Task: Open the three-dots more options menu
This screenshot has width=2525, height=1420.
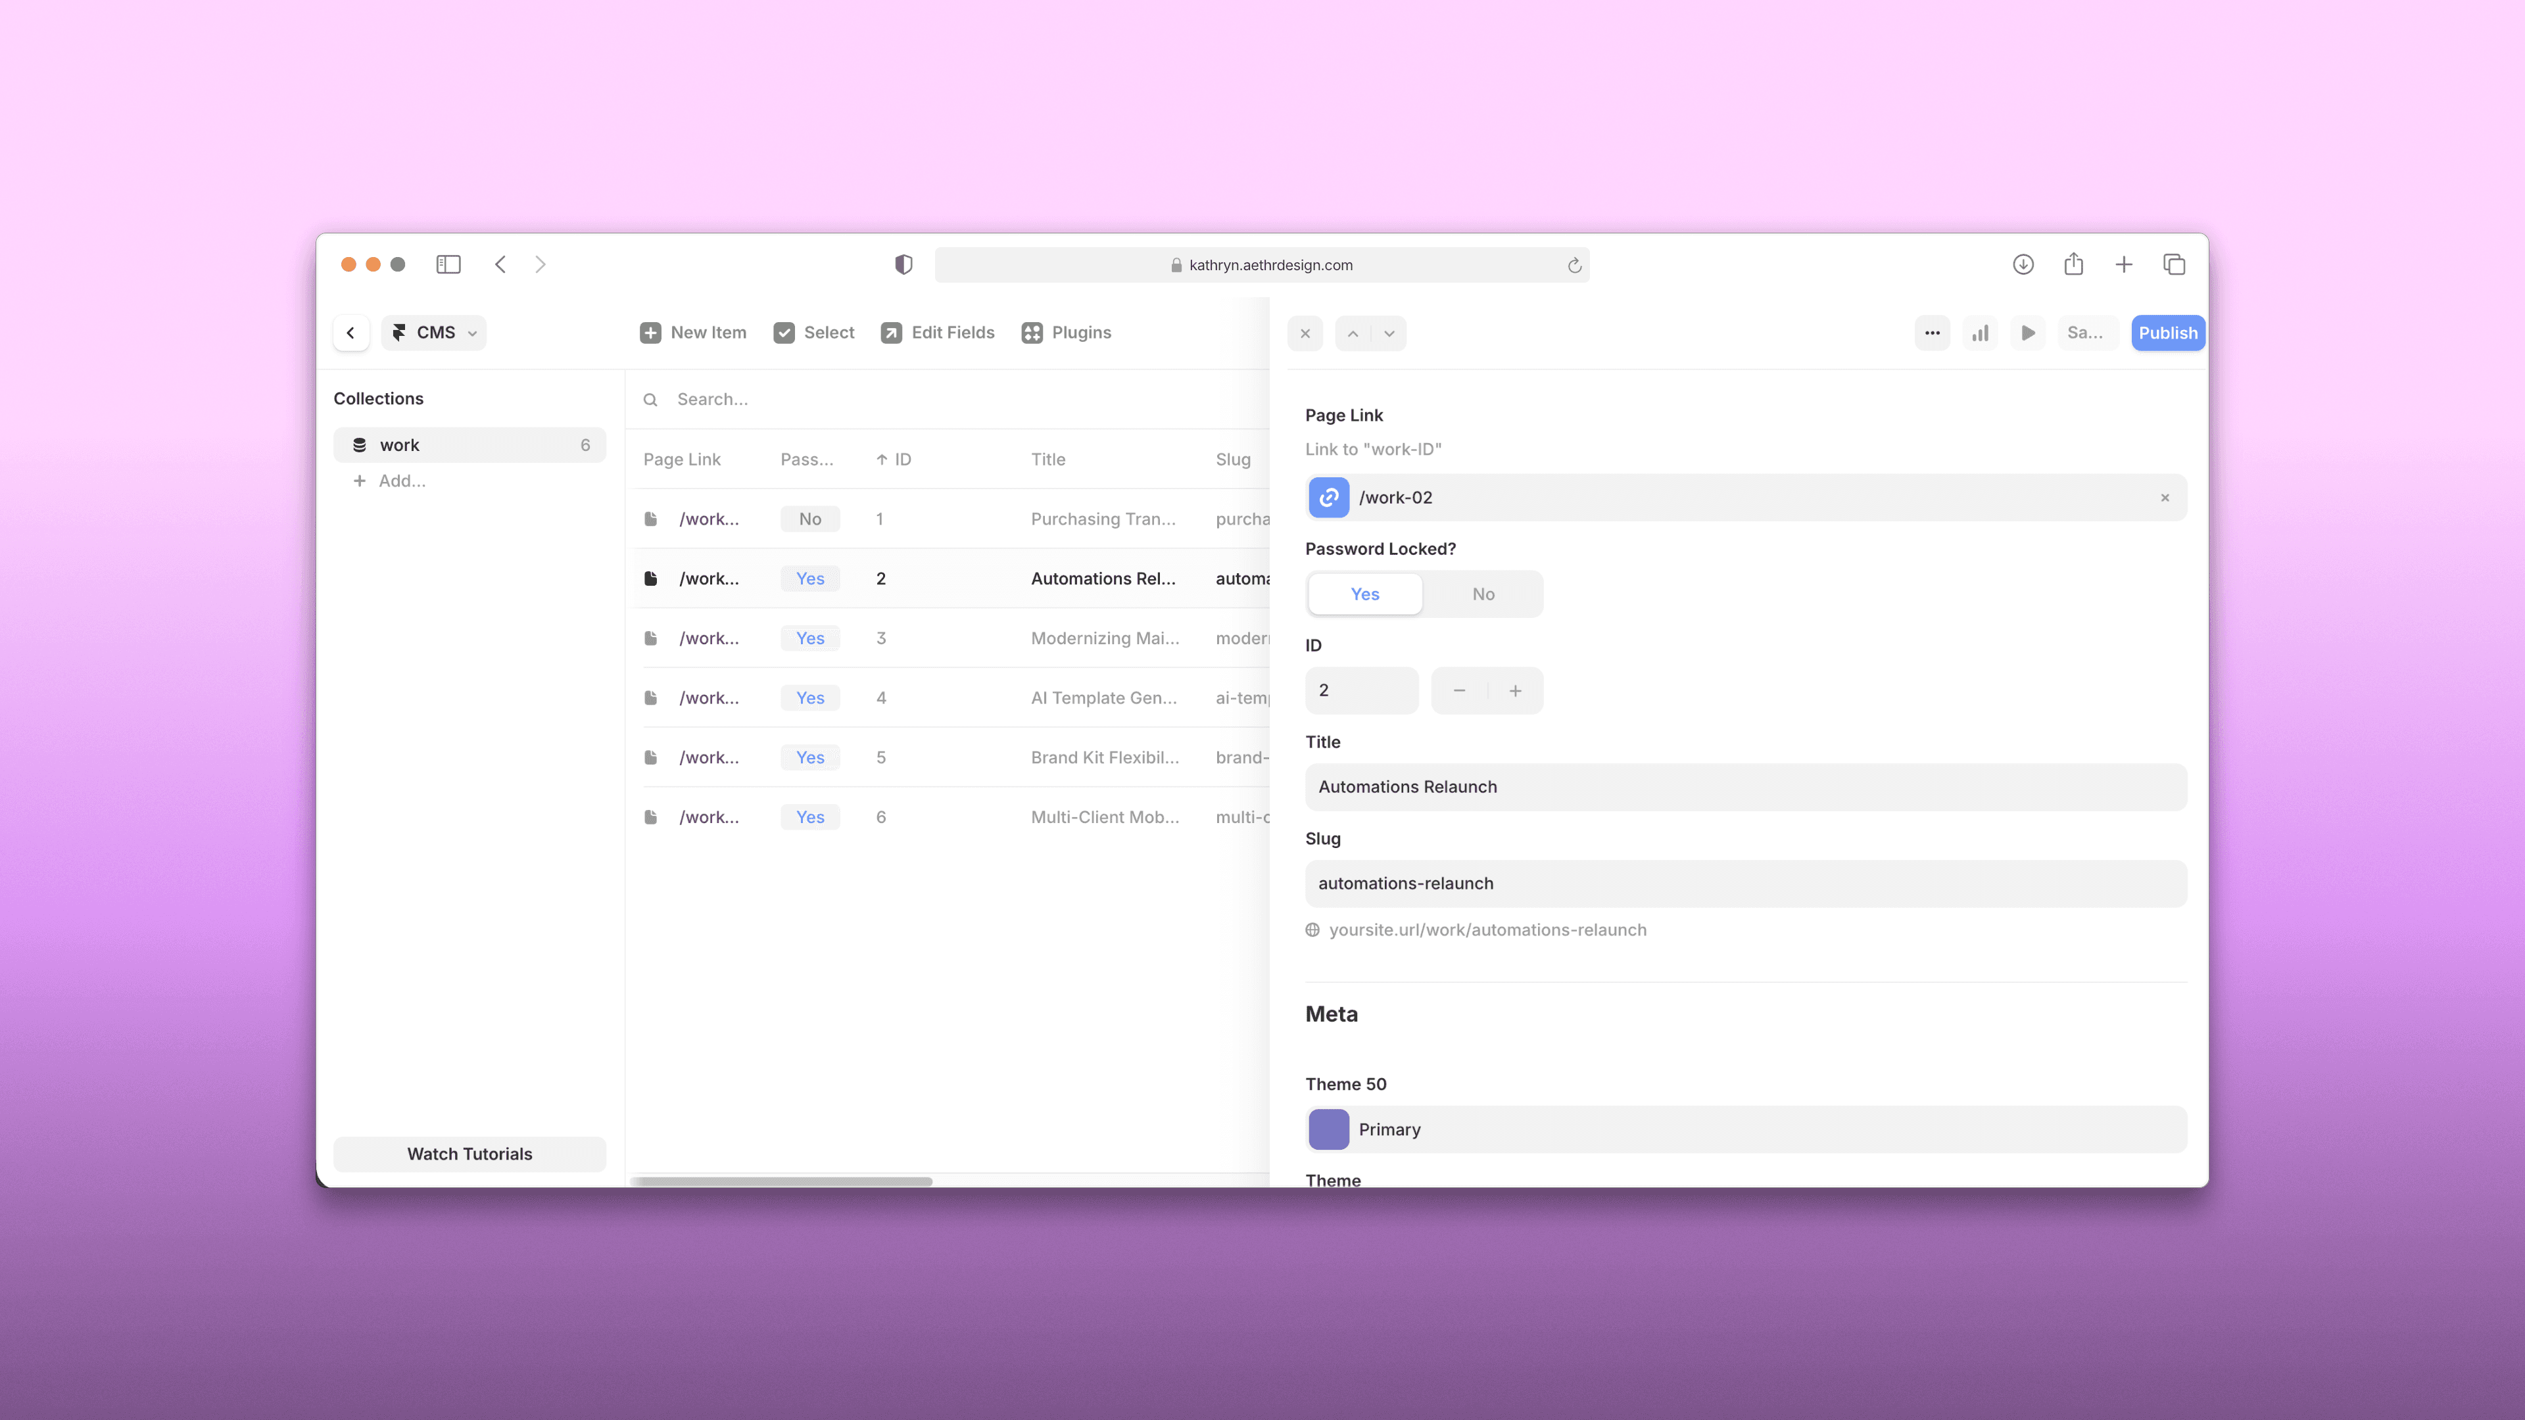Action: coord(1932,333)
